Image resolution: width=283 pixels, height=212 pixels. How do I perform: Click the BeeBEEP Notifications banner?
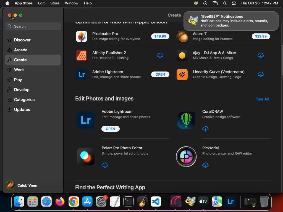pos(231,21)
